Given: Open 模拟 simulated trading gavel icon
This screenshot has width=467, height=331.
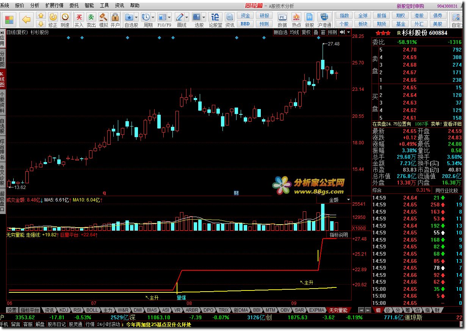Looking at the screenshot, I should (x=103, y=20).
